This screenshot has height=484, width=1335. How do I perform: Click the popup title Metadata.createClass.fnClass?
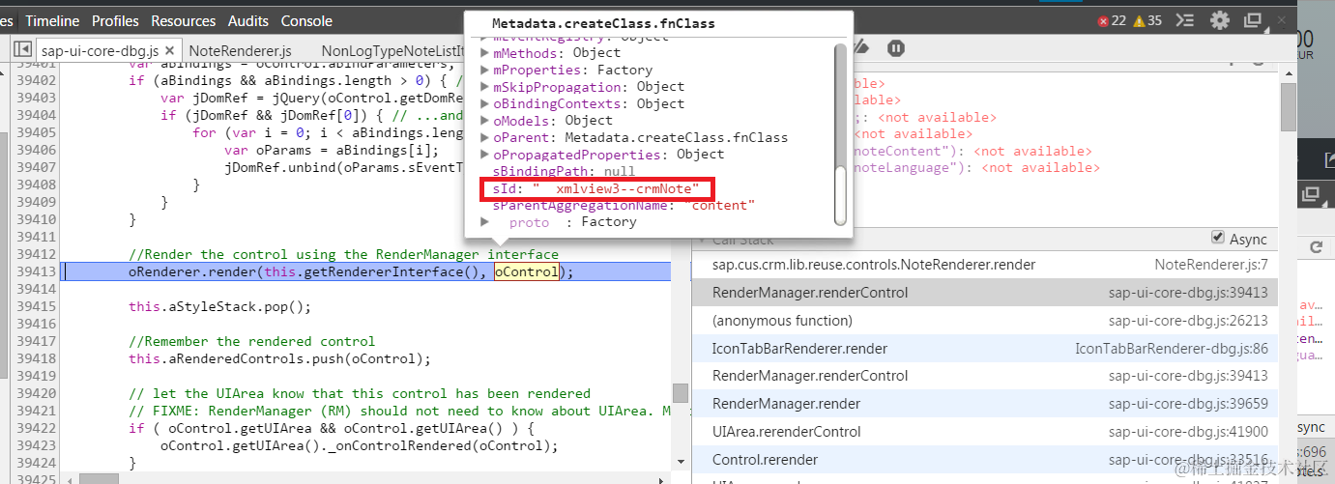pos(603,23)
